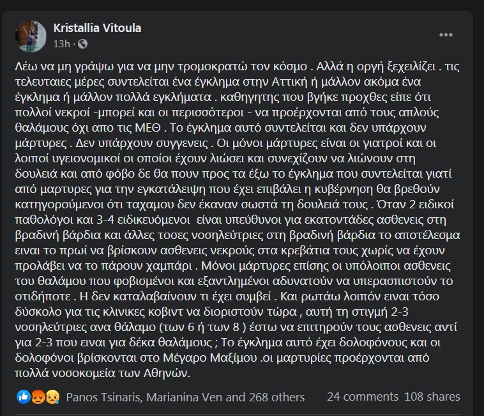Screen dimensions: 484x416
Task: Click the sad crying reaction icon
Action: pyautogui.click(x=52, y=397)
